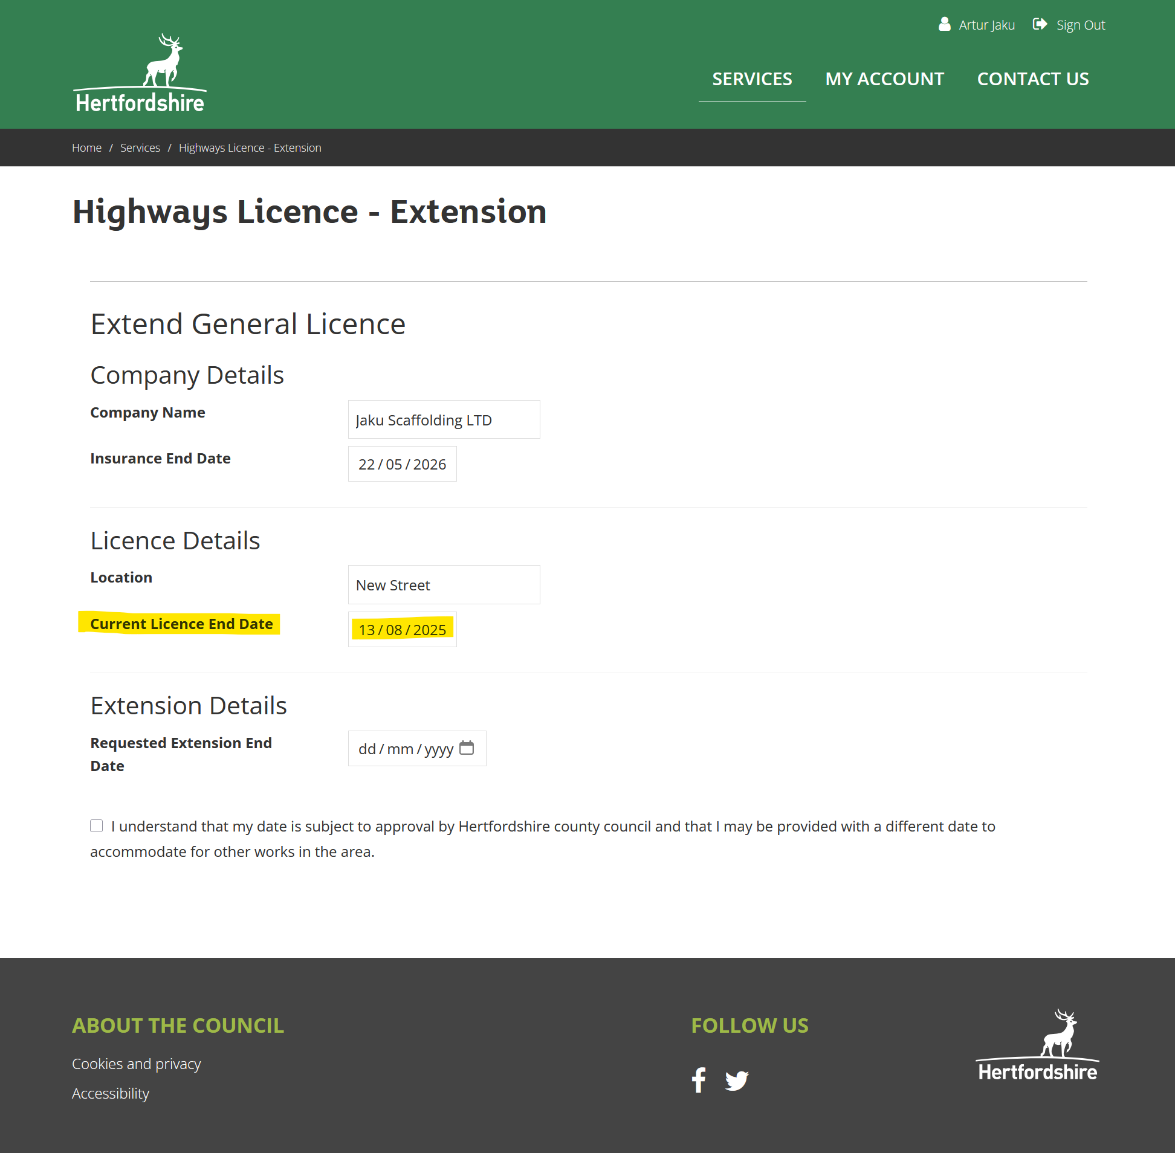Click the Artur Jaku account name
The image size is (1175, 1153).
pos(986,25)
